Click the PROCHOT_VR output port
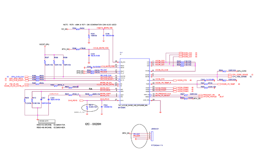Viewport: 261px width, 152px height. [x=201, y=95]
